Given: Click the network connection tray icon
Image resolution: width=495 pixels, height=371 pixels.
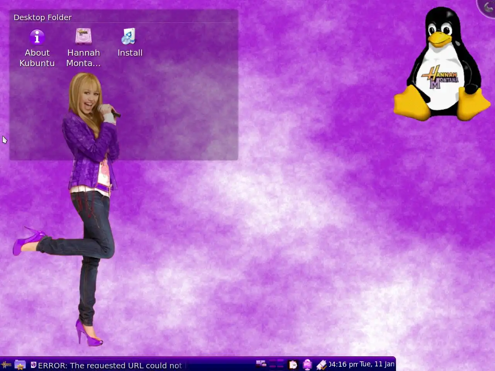Looking at the screenshot, I should click(261, 364).
